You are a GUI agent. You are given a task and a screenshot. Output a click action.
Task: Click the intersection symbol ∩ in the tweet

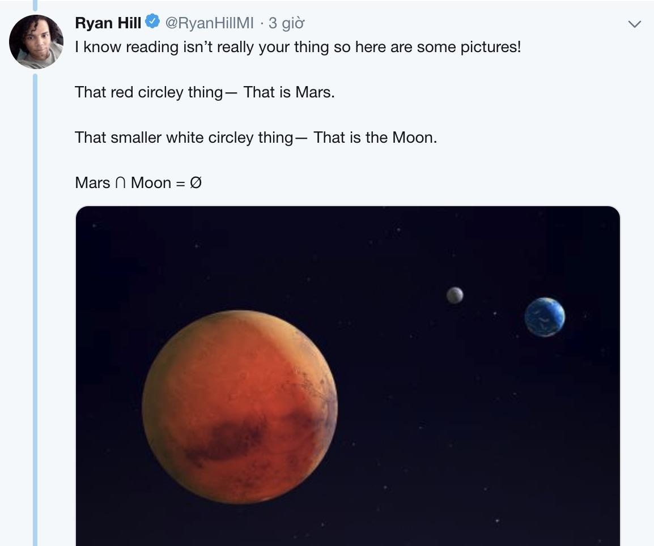tap(120, 182)
